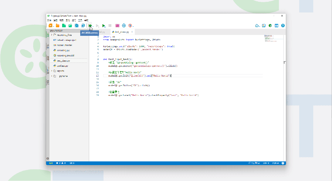This screenshot has width=332, height=181.
Task: Open the dropdown arrow beside red circle icon
Action: [133, 26]
